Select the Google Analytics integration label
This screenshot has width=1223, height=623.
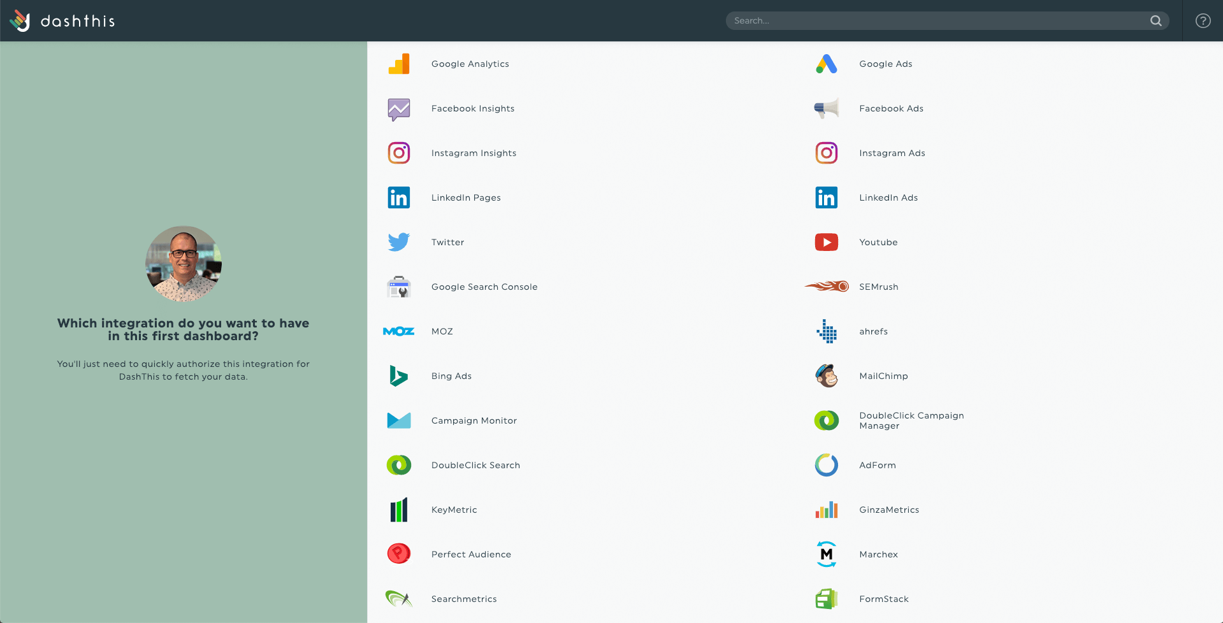click(470, 64)
